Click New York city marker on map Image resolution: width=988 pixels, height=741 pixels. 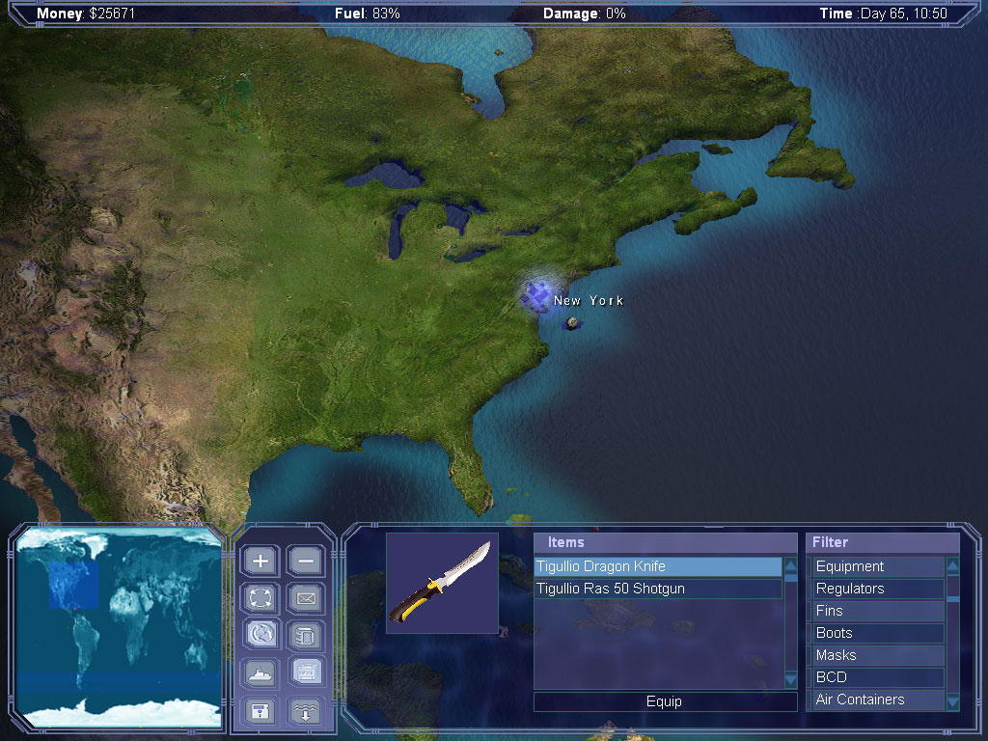click(536, 295)
